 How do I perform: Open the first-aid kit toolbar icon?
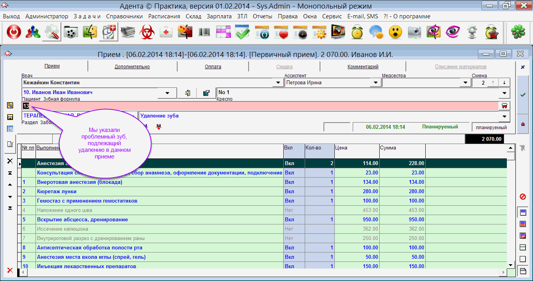(x=166, y=32)
